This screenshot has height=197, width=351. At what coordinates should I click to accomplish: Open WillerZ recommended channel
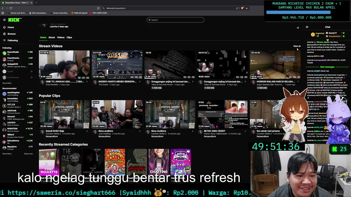click(x=17, y=136)
